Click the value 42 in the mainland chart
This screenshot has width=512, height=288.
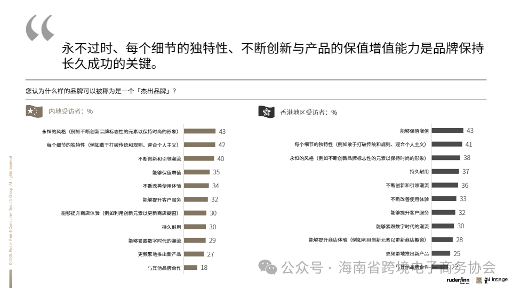(222, 145)
